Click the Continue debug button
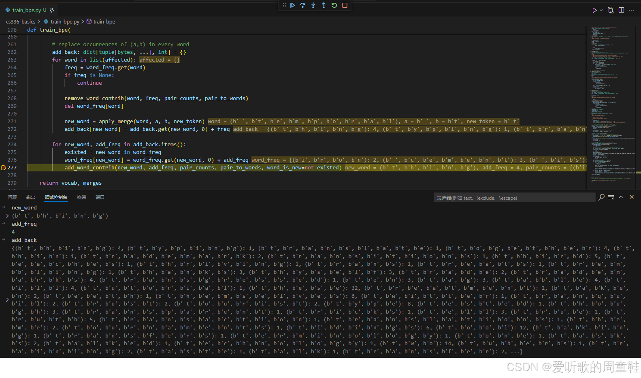Image resolution: width=641 pixels, height=378 pixels. click(292, 5)
